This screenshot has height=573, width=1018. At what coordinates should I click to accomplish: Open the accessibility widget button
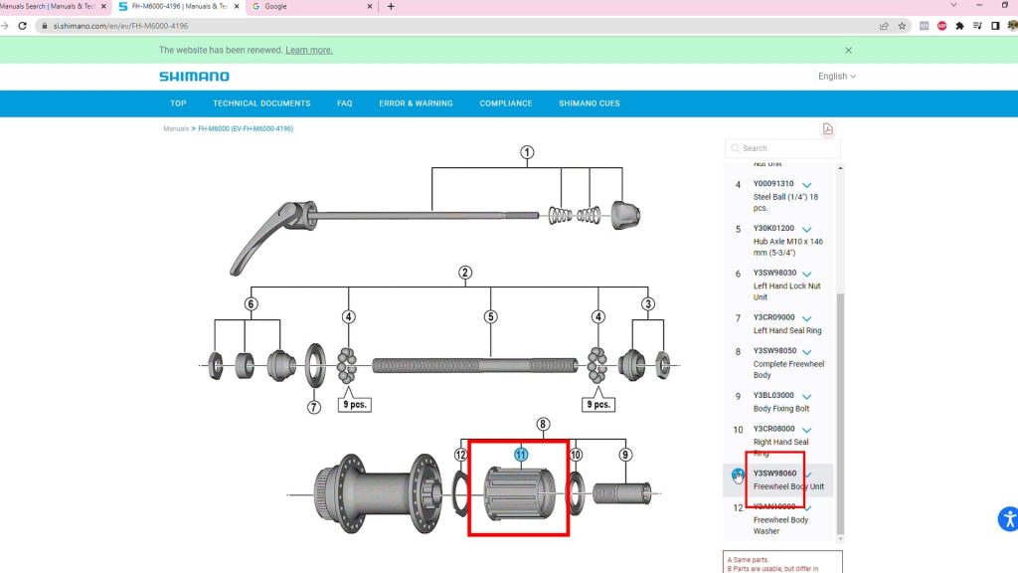pos(1008,519)
